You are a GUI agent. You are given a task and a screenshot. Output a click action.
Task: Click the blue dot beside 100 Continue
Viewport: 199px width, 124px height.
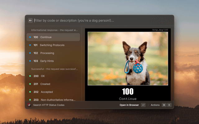click(30, 37)
